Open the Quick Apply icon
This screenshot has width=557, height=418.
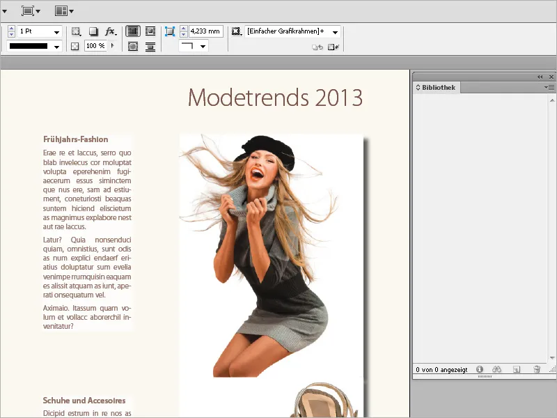[332, 46]
